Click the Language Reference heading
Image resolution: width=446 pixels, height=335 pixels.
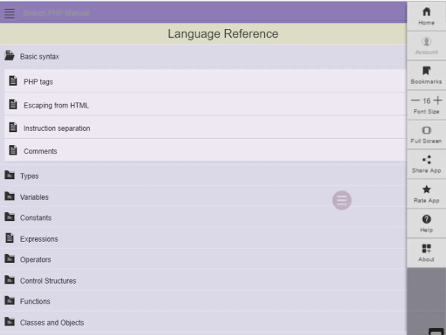[x=223, y=34]
